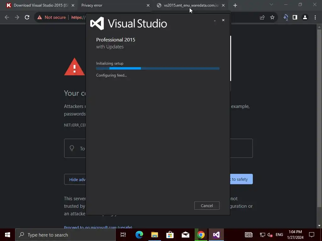322x241 pixels.
Task: Toggle Chrome side panel
Action: coord(295,18)
